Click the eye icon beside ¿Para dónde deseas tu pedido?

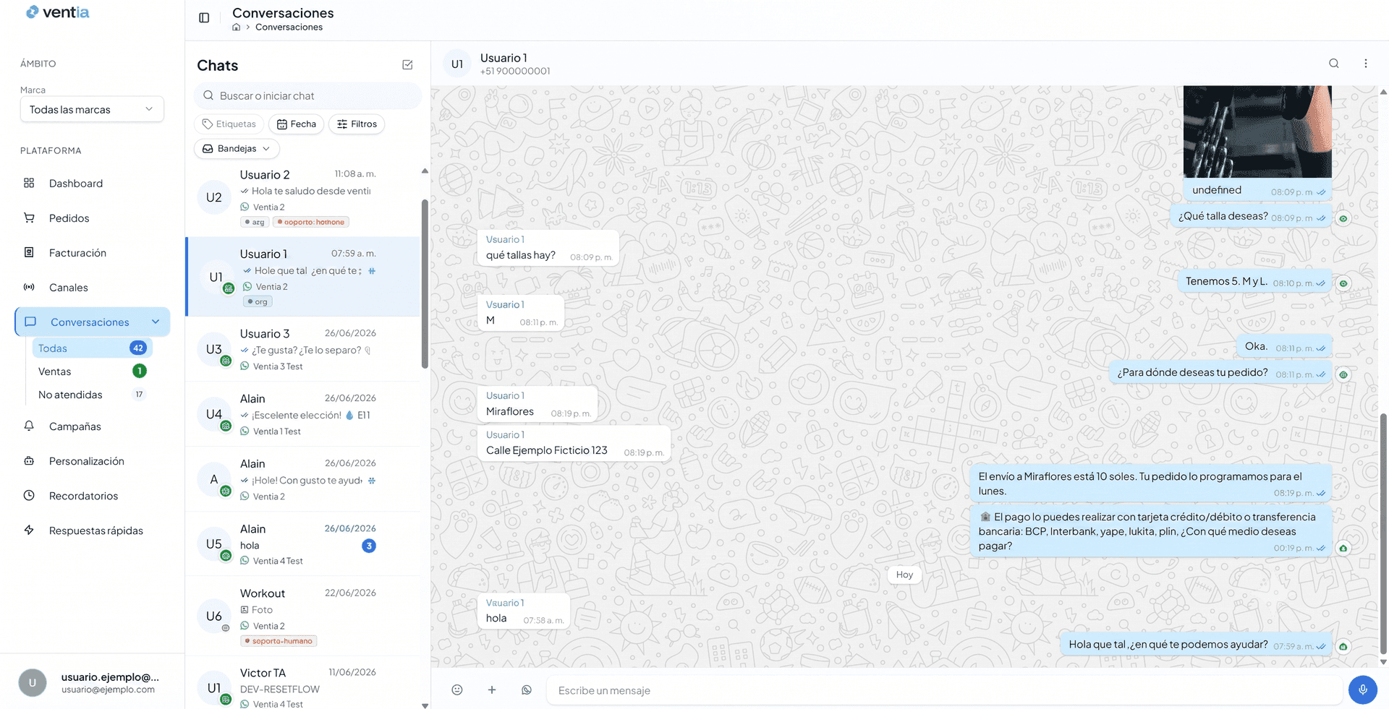point(1343,375)
